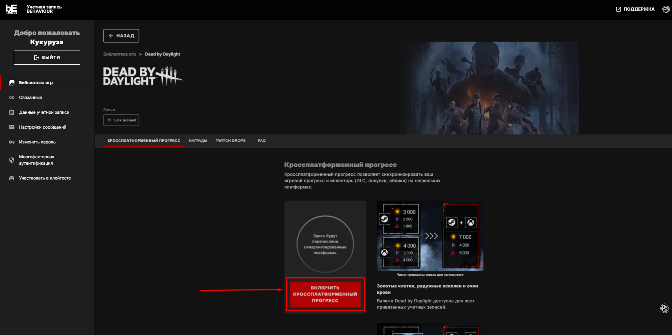This screenshot has height=335, width=672.
Task: Open the Библиотека игр breadcrumb link
Action: click(120, 54)
